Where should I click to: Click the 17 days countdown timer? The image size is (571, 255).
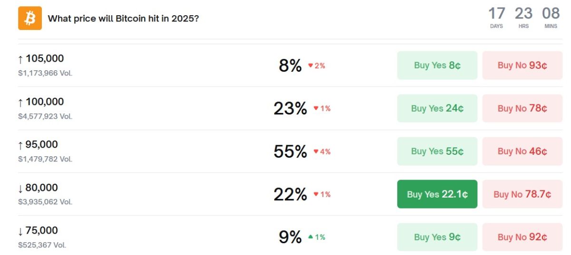496,18
